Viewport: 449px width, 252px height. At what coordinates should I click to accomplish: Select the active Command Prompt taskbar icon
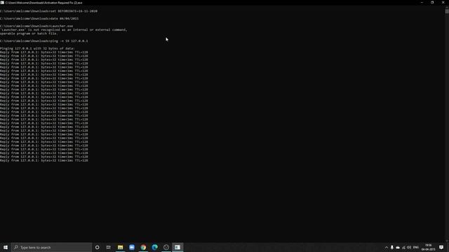[x=177, y=247]
